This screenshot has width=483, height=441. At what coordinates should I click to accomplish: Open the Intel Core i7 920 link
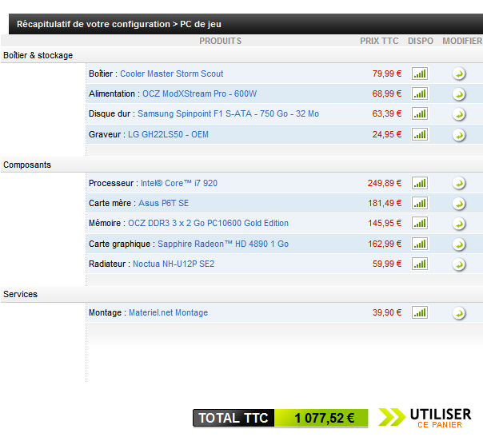179,183
